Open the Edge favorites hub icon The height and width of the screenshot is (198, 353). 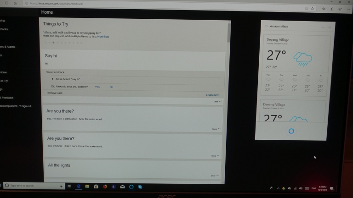(324, 9)
